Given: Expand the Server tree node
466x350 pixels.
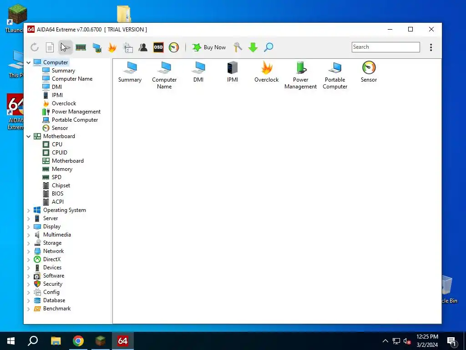Looking at the screenshot, I should (x=29, y=218).
